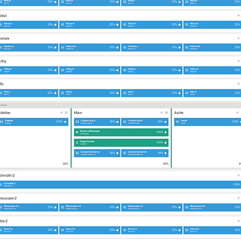
Task: Click the System Messages 100% value
Action: tap(160, 132)
